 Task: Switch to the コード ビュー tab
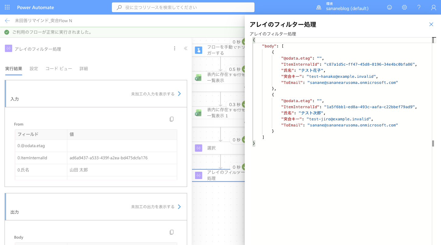tap(59, 69)
